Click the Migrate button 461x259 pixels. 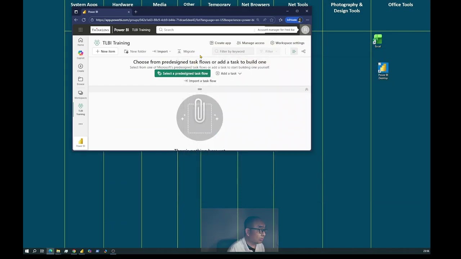186,51
